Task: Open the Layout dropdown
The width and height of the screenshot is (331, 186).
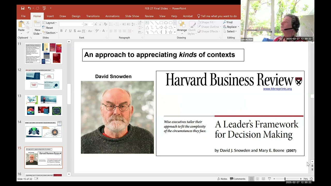Action: point(49,23)
